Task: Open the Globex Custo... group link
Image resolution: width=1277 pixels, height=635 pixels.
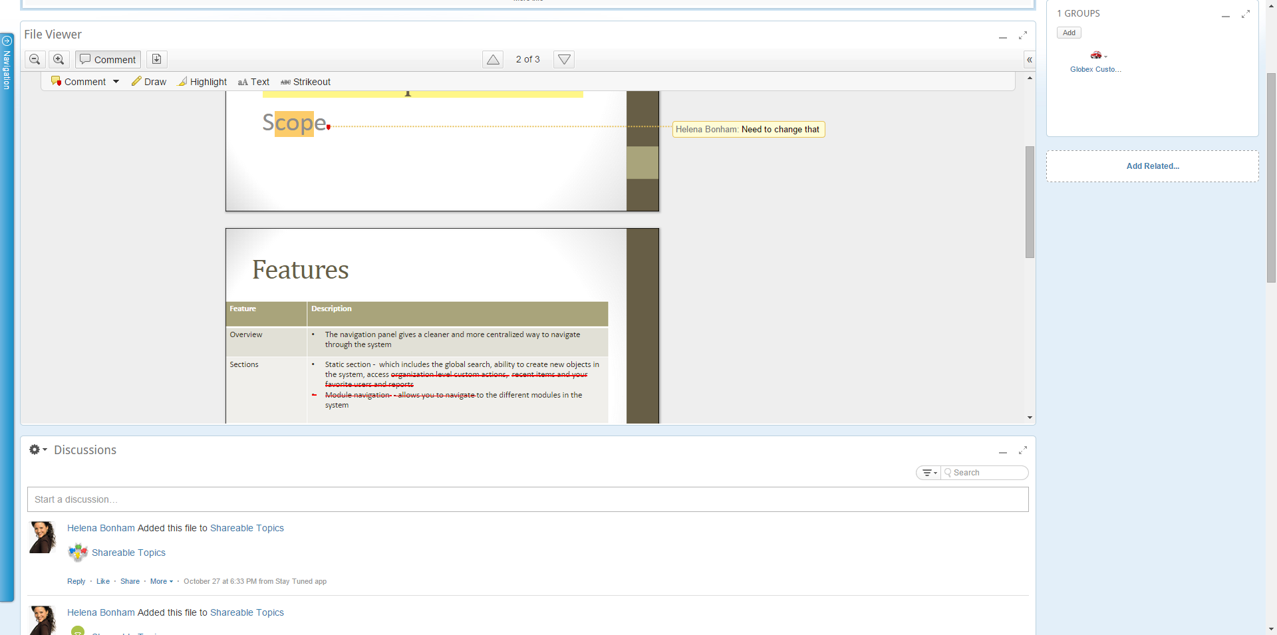Action: tap(1095, 69)
